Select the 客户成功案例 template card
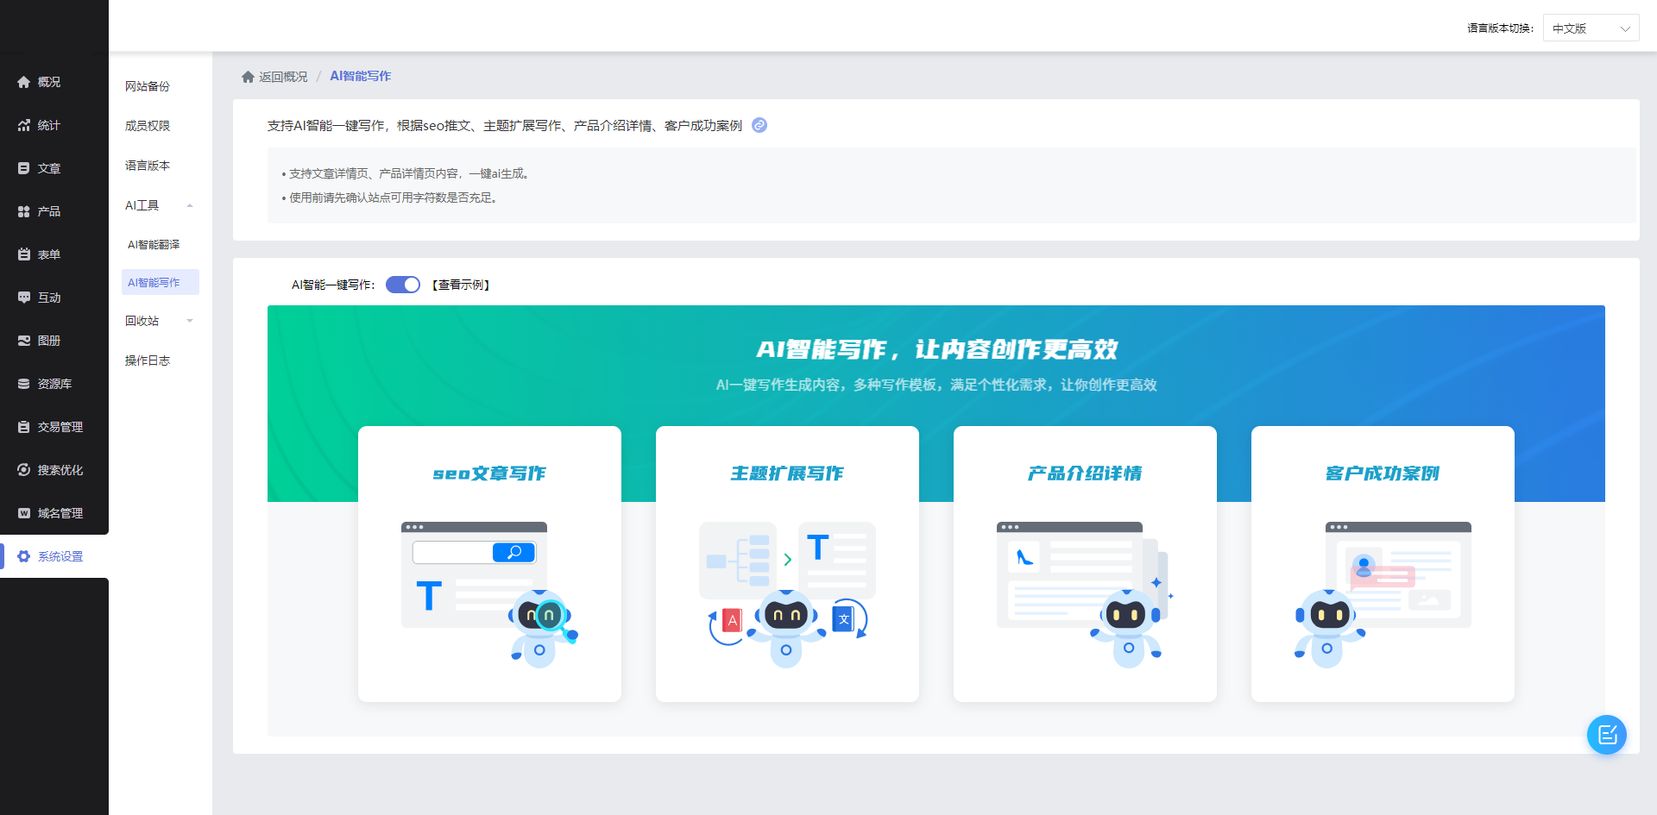Image resolution: width=1657 pixels, height=815 pixels. tap(1383, 563)
